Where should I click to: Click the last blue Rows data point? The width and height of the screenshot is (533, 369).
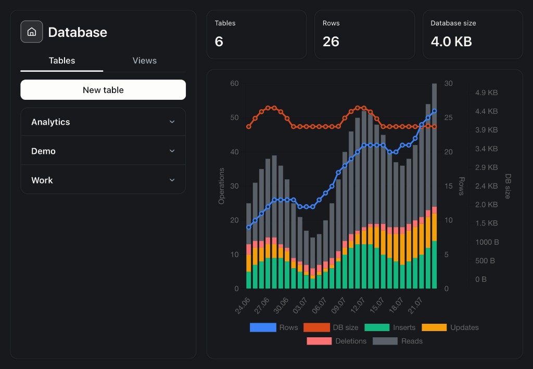point(434,111)
